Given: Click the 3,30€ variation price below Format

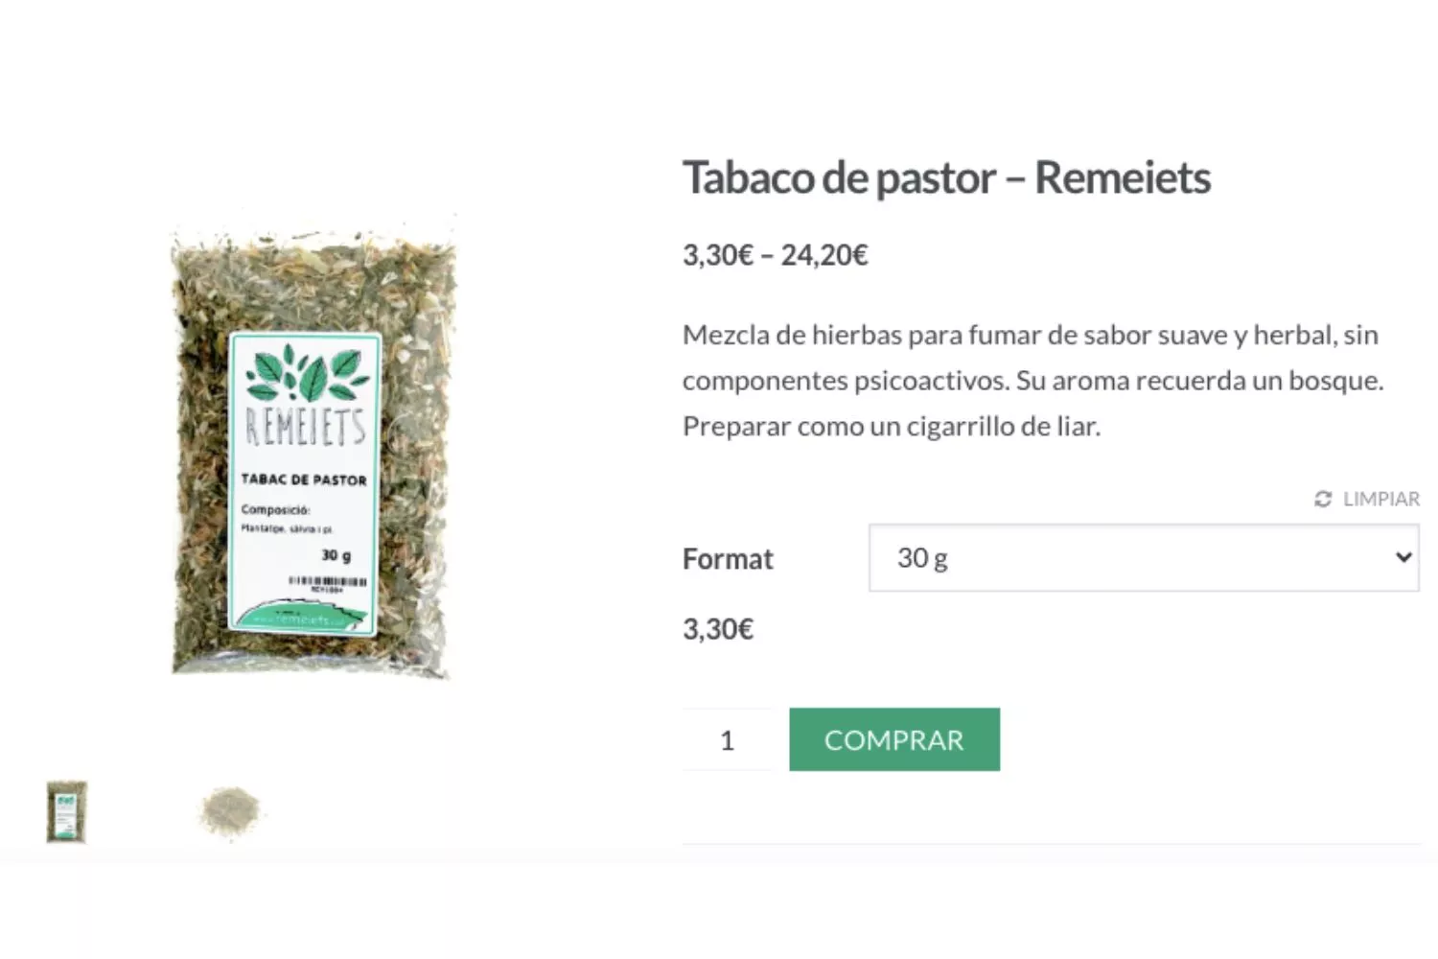Looking at the screenshot, I should point(718,629).
